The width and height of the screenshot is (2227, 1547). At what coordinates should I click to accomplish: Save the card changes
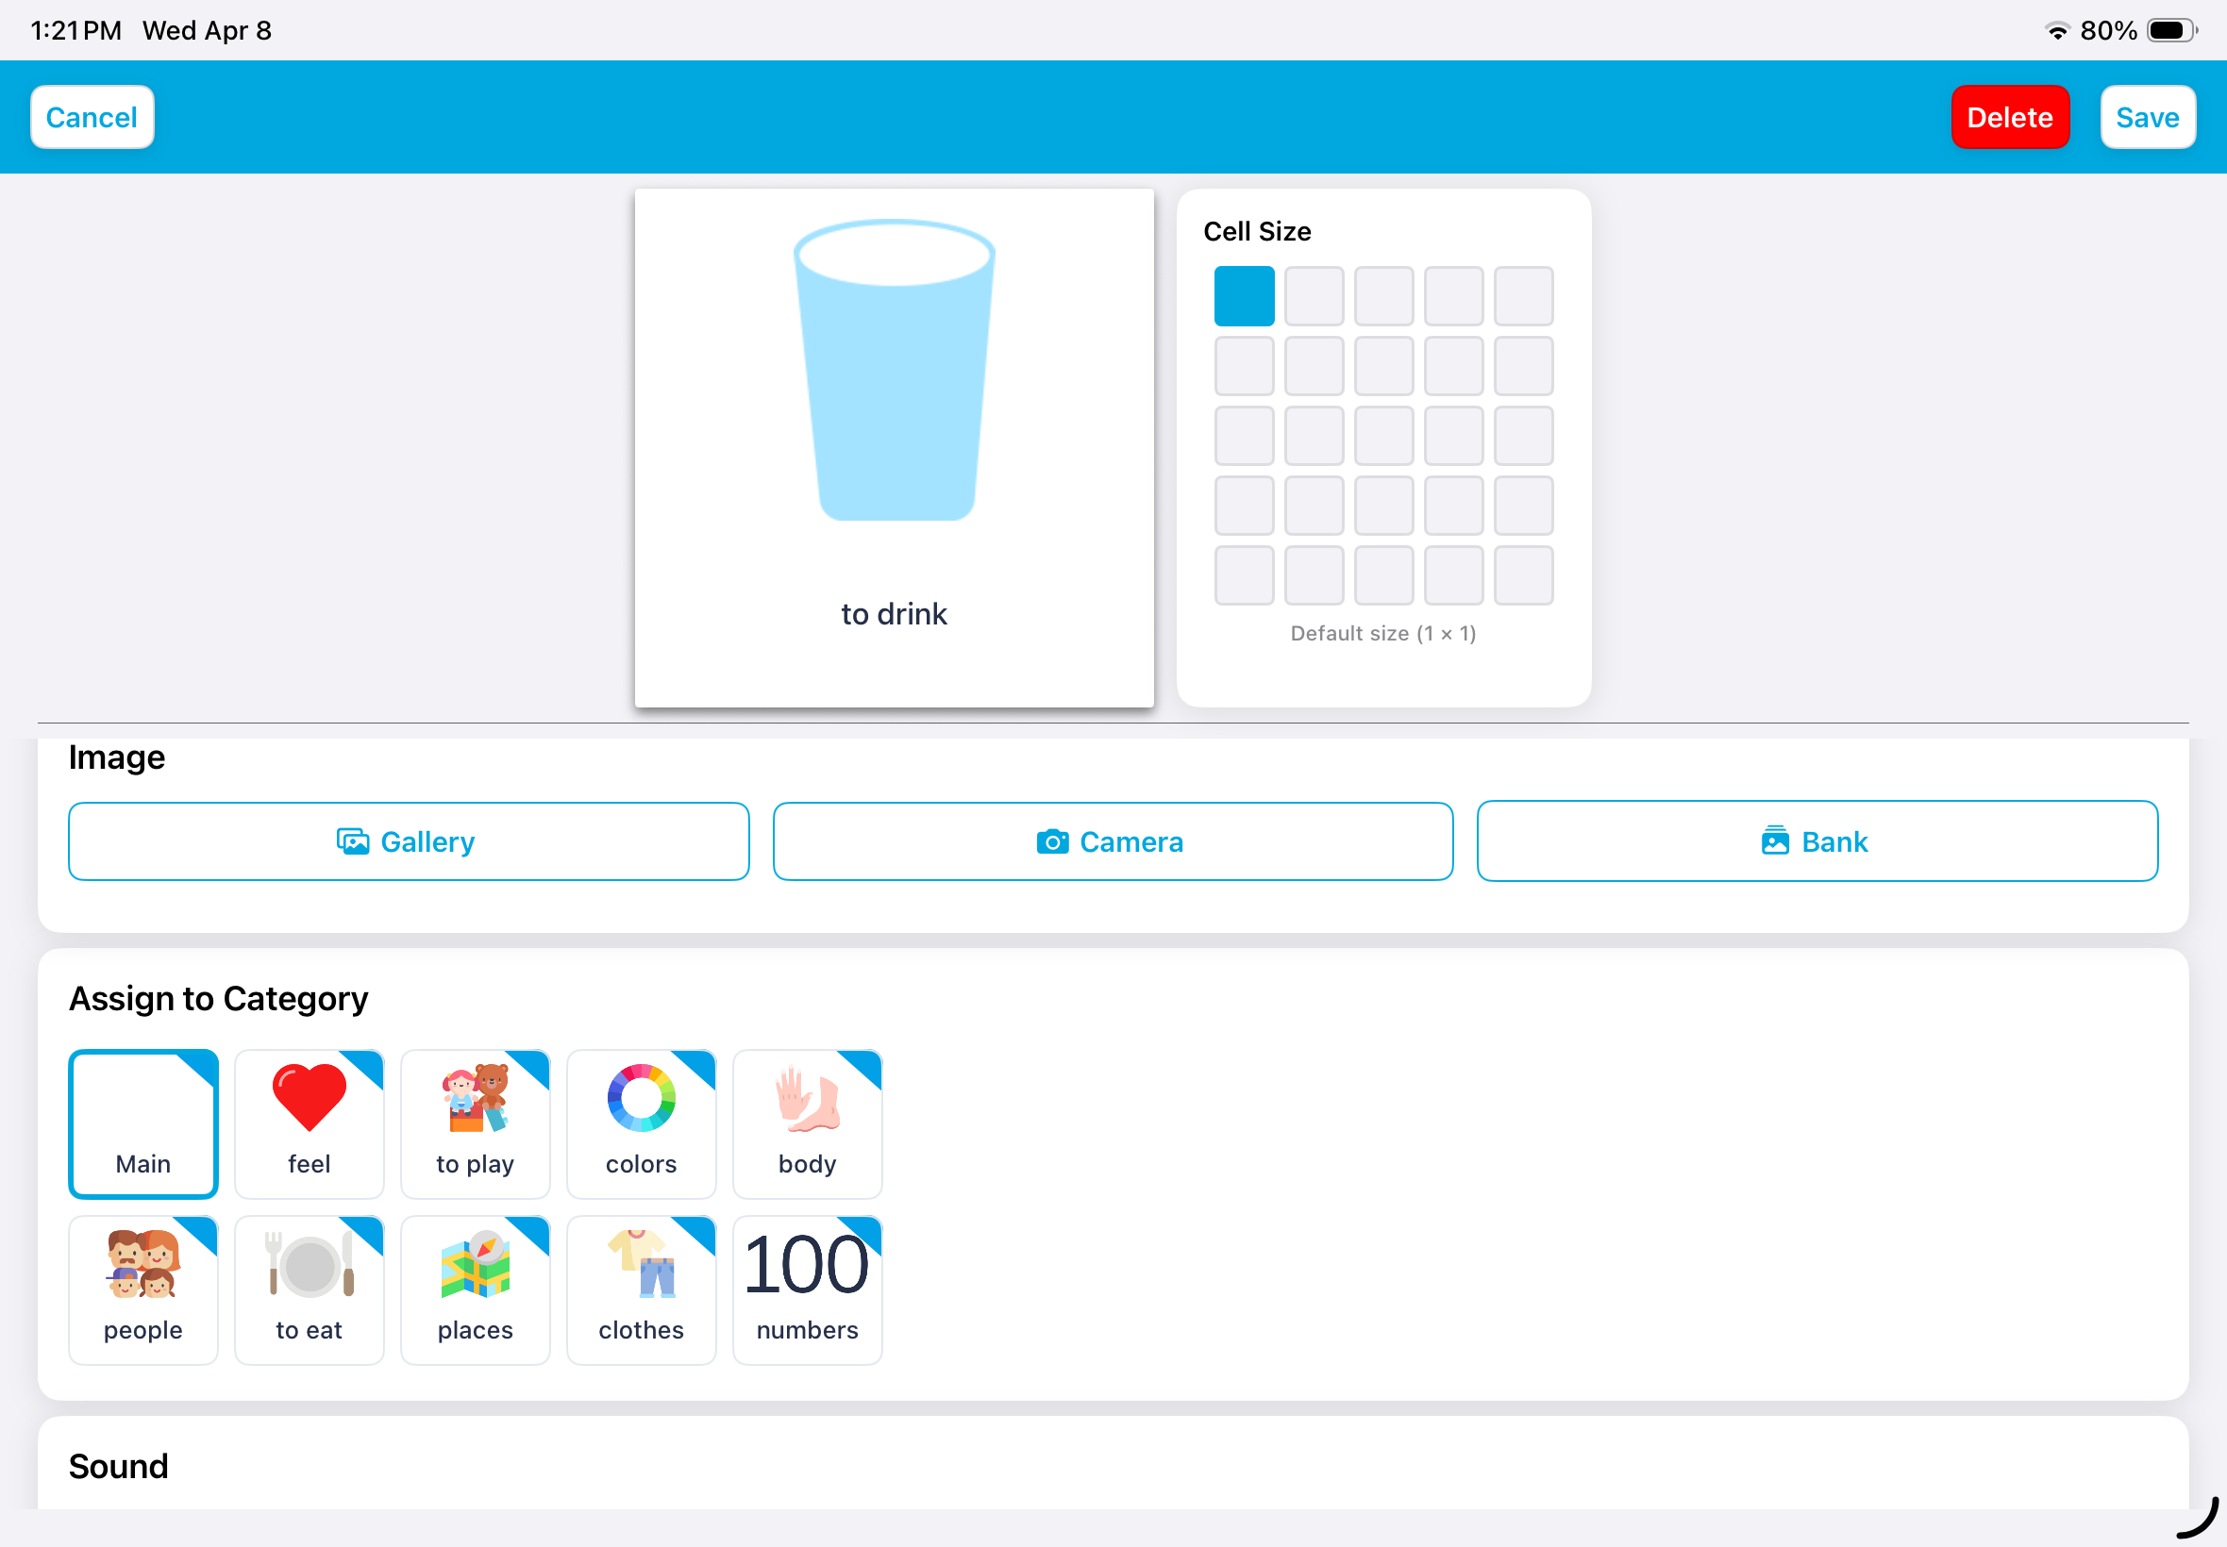2148,117
